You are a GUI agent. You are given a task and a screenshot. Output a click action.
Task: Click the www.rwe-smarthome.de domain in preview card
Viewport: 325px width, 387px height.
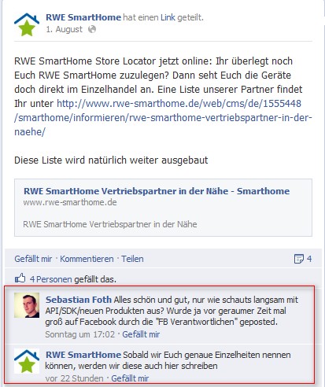(70, 202)
